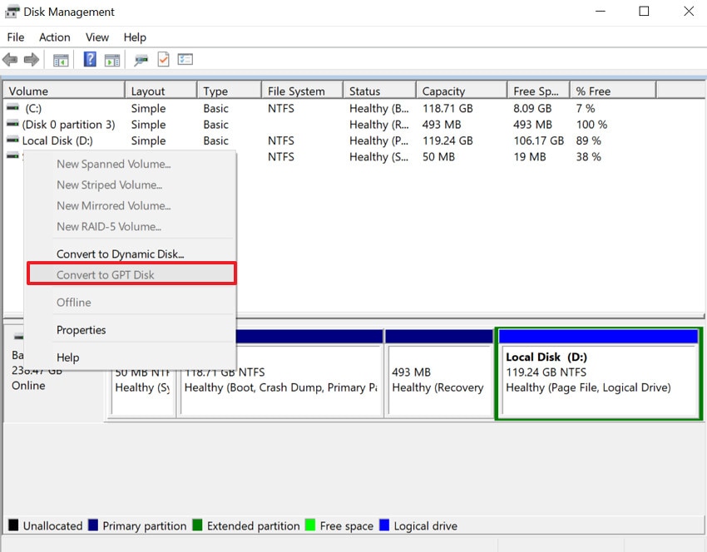Select the disk icon beside (C:) volume
Screen dimensions: 707x552
tap(12, 108)
